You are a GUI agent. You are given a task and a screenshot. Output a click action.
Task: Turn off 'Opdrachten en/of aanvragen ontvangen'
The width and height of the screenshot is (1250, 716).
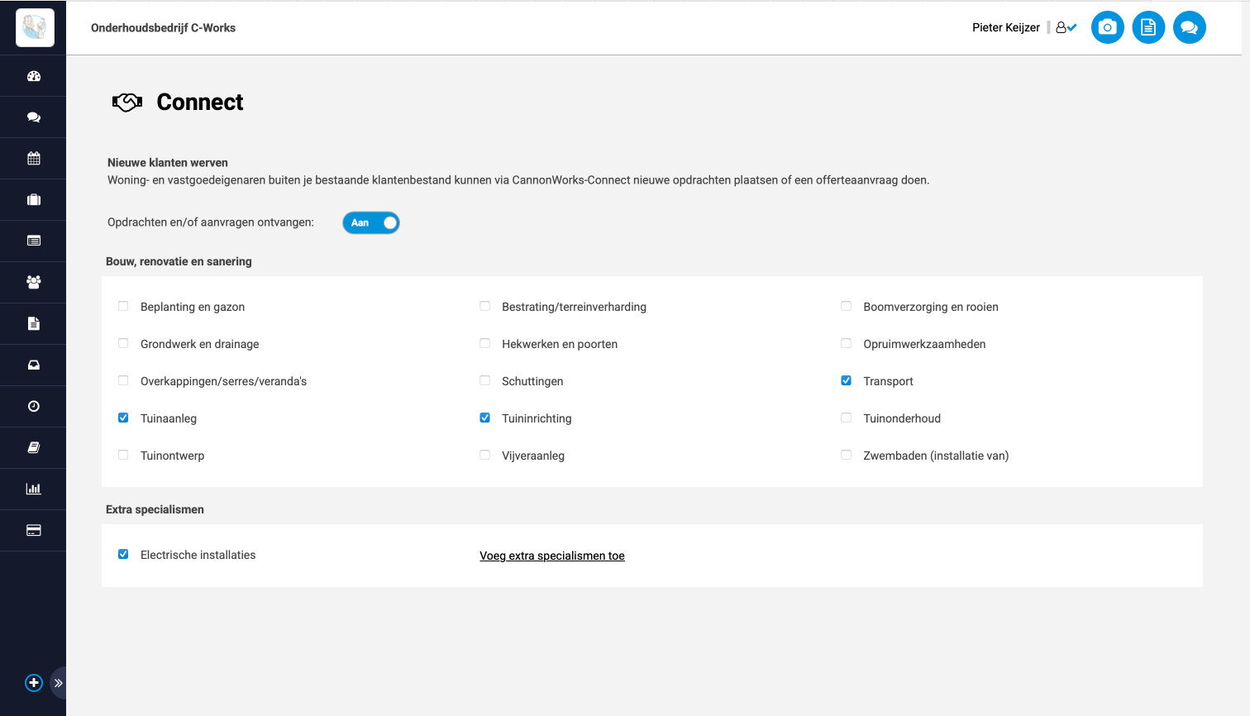[x=370, y=222]
